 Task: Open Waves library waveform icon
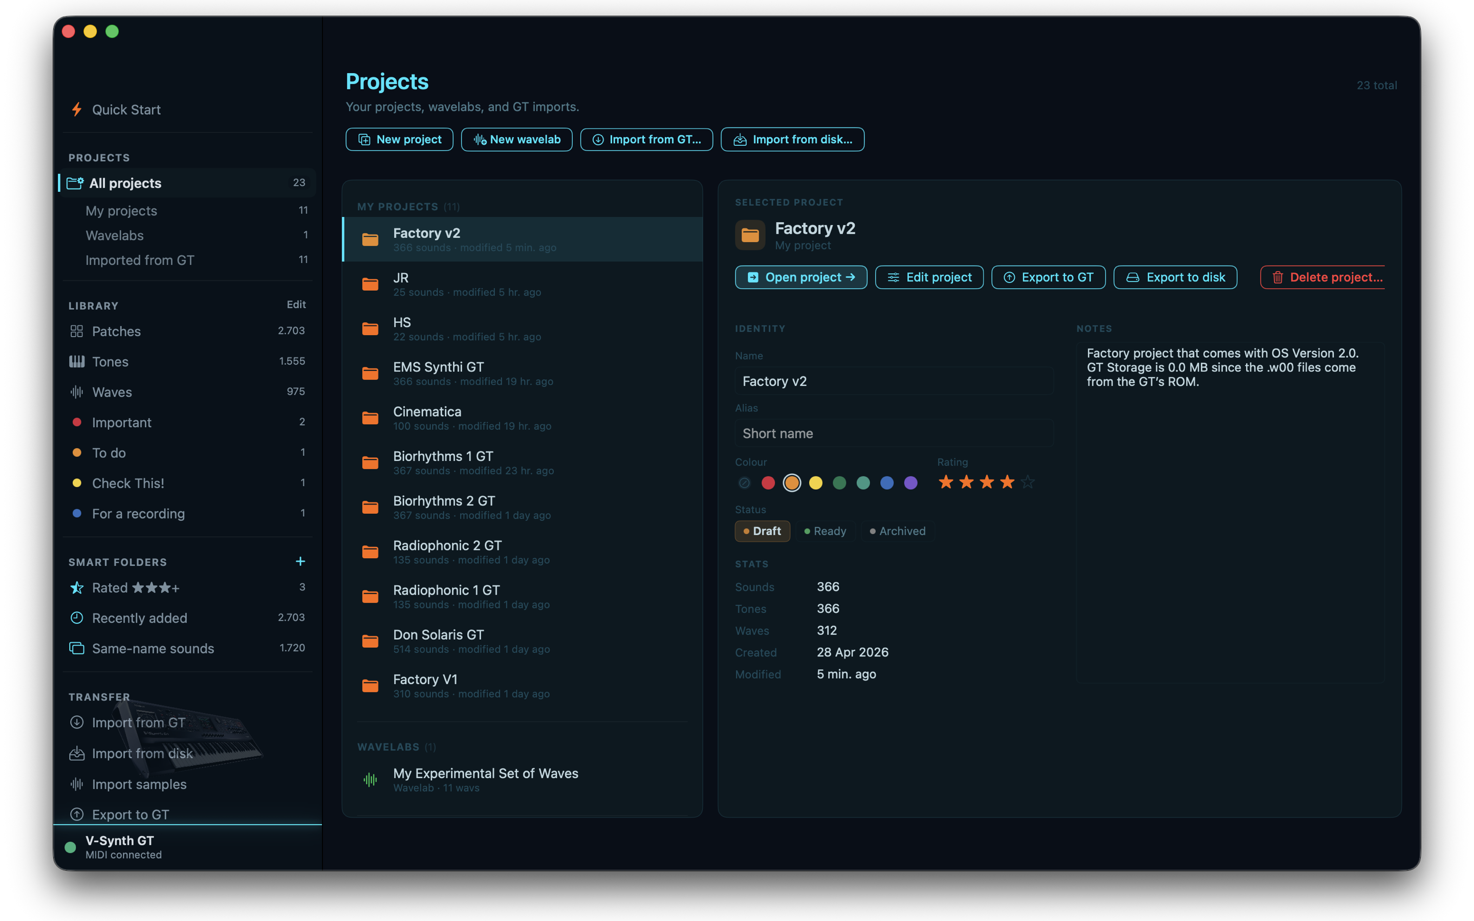click(x=77, y=392)
